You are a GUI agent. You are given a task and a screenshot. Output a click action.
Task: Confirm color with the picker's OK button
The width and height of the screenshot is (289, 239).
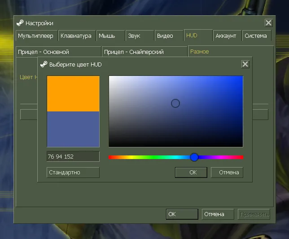tap(191, 173)
